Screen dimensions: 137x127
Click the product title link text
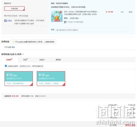click(81, 13)
